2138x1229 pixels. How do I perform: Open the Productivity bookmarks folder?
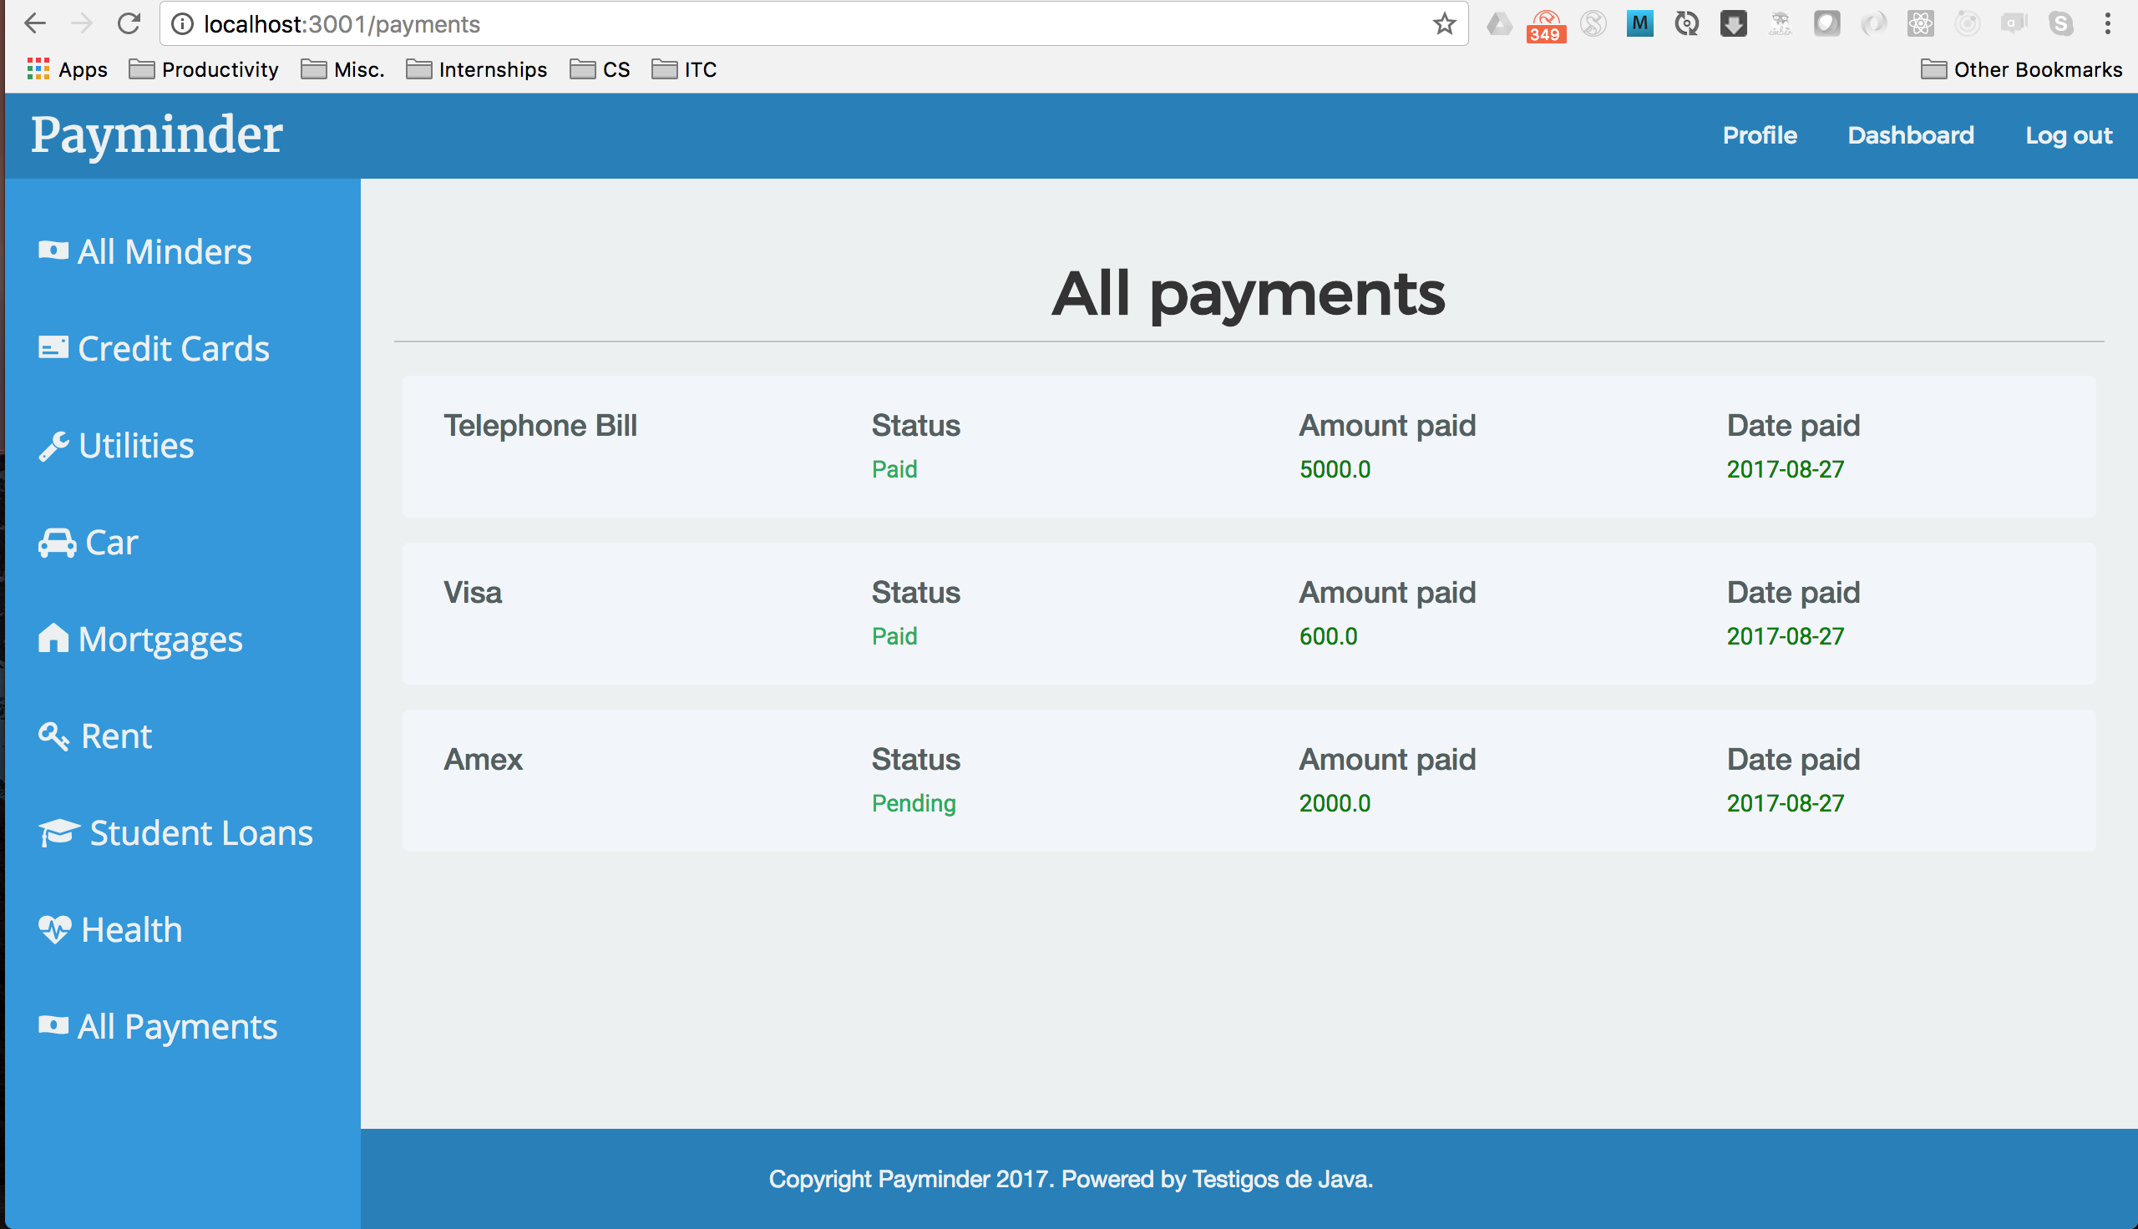[x=204, y=69]
